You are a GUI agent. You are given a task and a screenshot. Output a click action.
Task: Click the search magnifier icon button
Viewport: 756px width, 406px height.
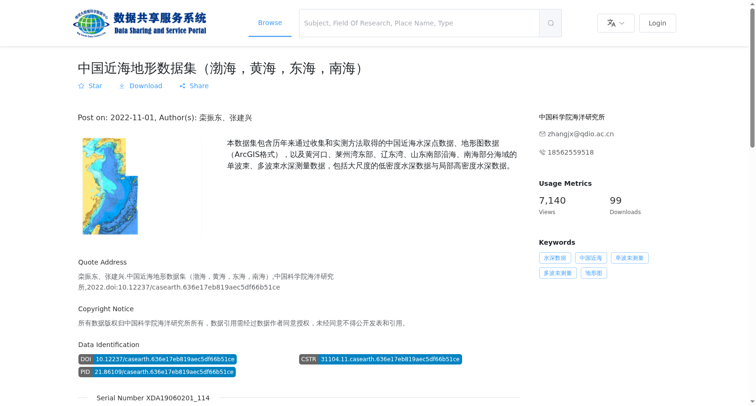pyautogui.click(x=550, y=23)
